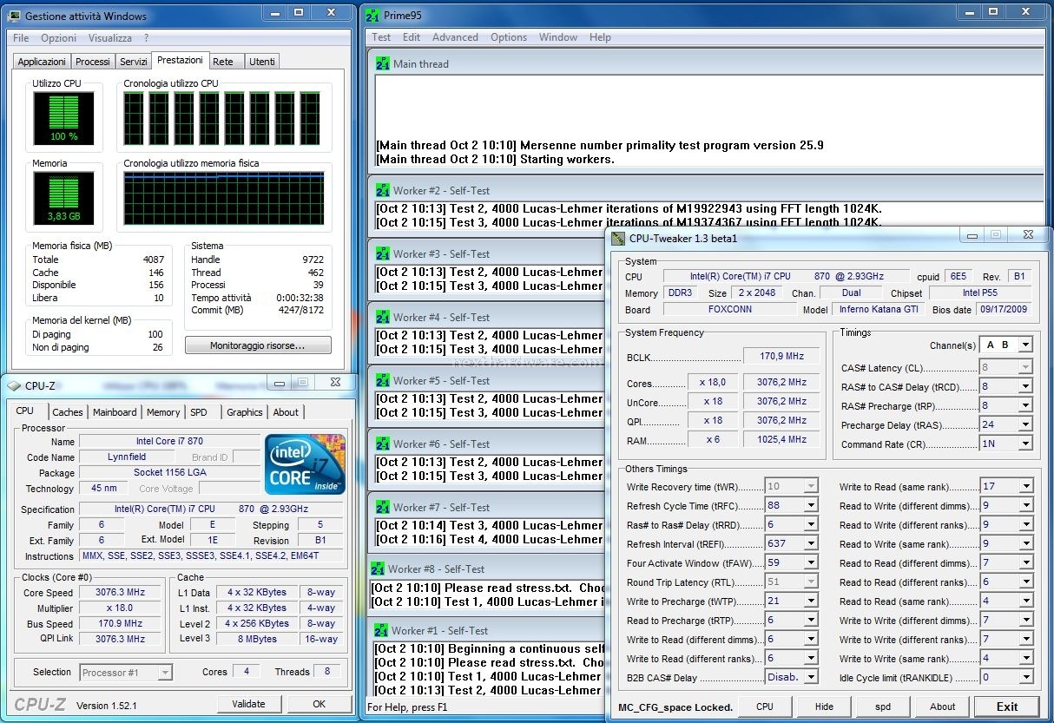Screen dimensions: 1054x723
Task: Click the OK button in CPU-Z
Action: [319, 704]
